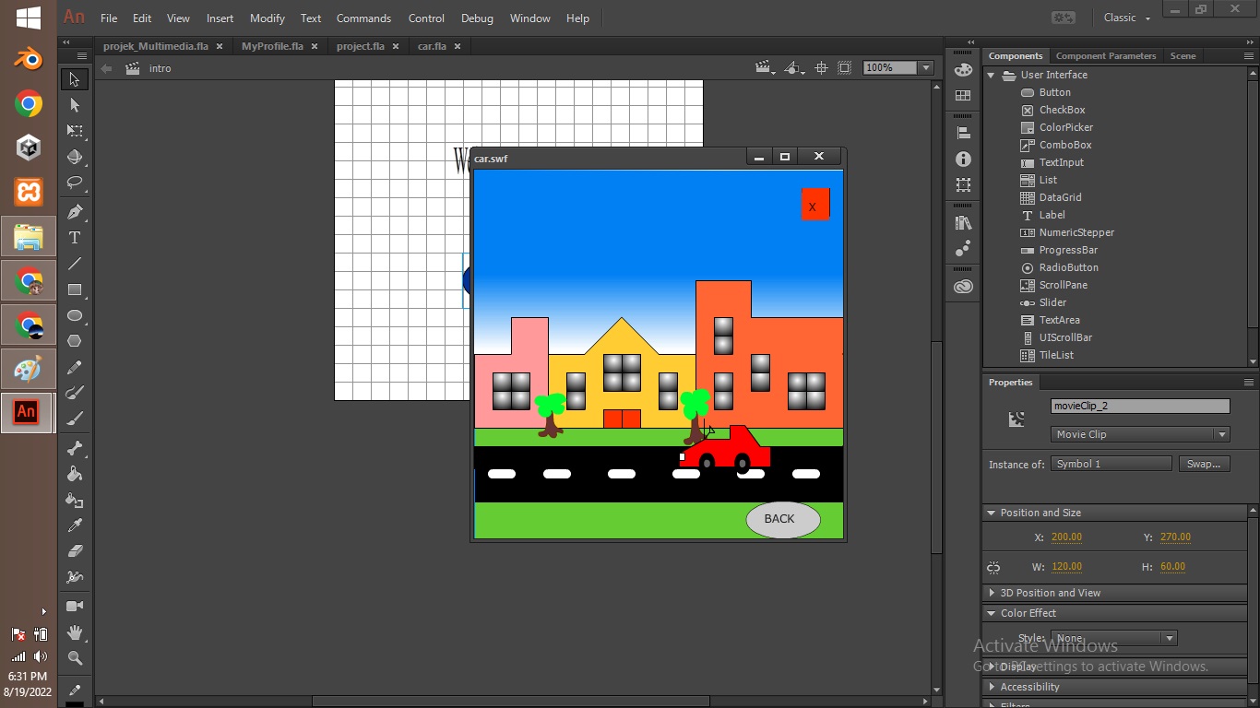This screenshot has height=708, width=1260.
Task: Select the Lasso tool
Action: pos(75,183)
